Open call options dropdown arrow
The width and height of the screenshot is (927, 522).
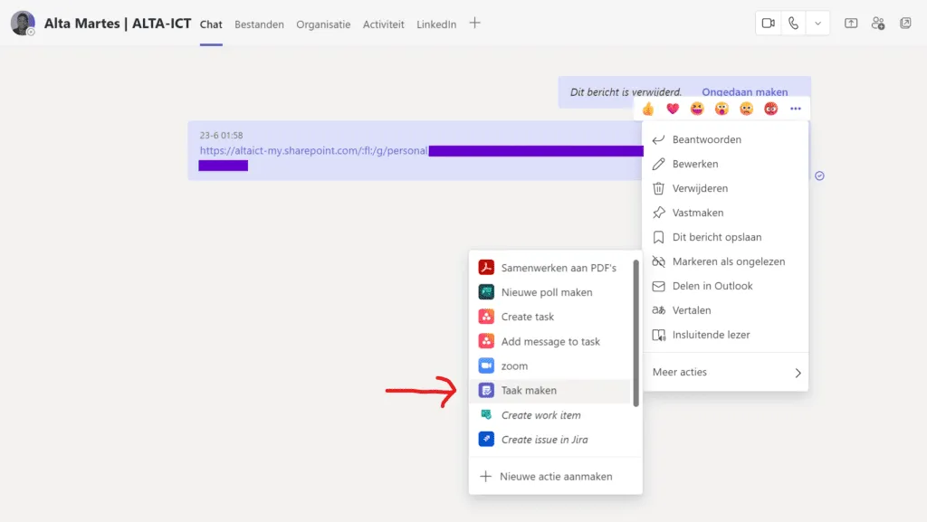[x=818, y=24]
